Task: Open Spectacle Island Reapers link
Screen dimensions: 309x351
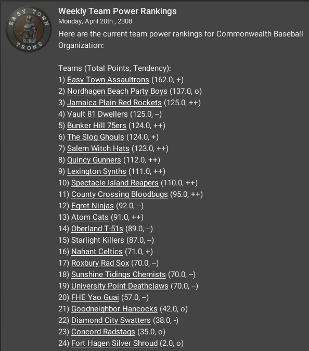Action: tap(114, 183)
